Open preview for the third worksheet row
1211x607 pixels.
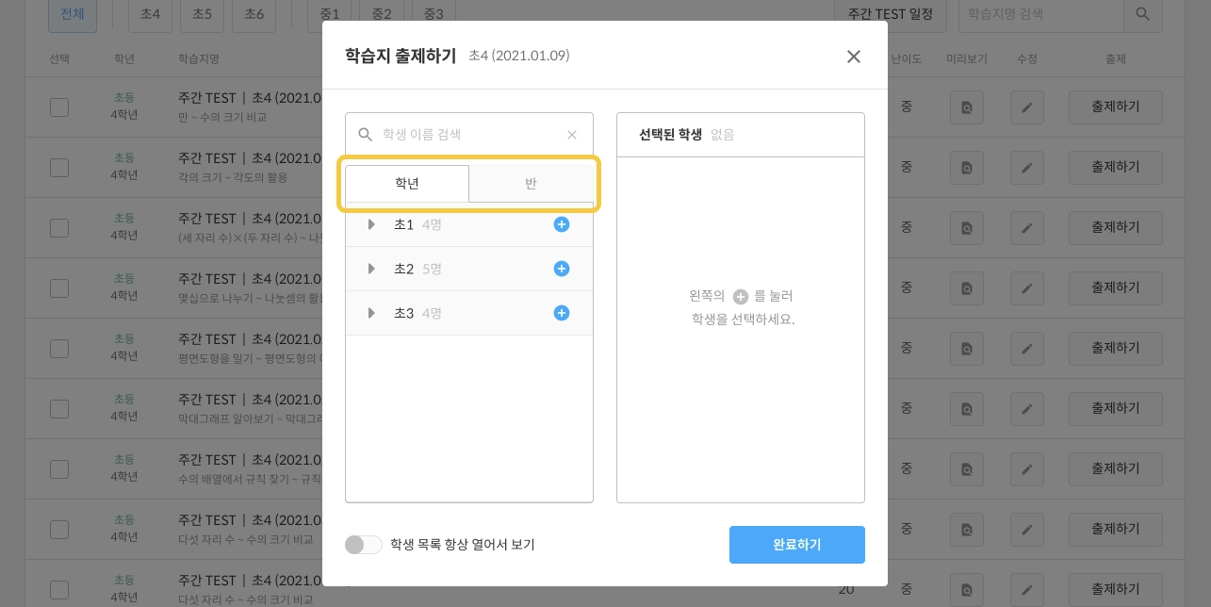tap(966, 228)
